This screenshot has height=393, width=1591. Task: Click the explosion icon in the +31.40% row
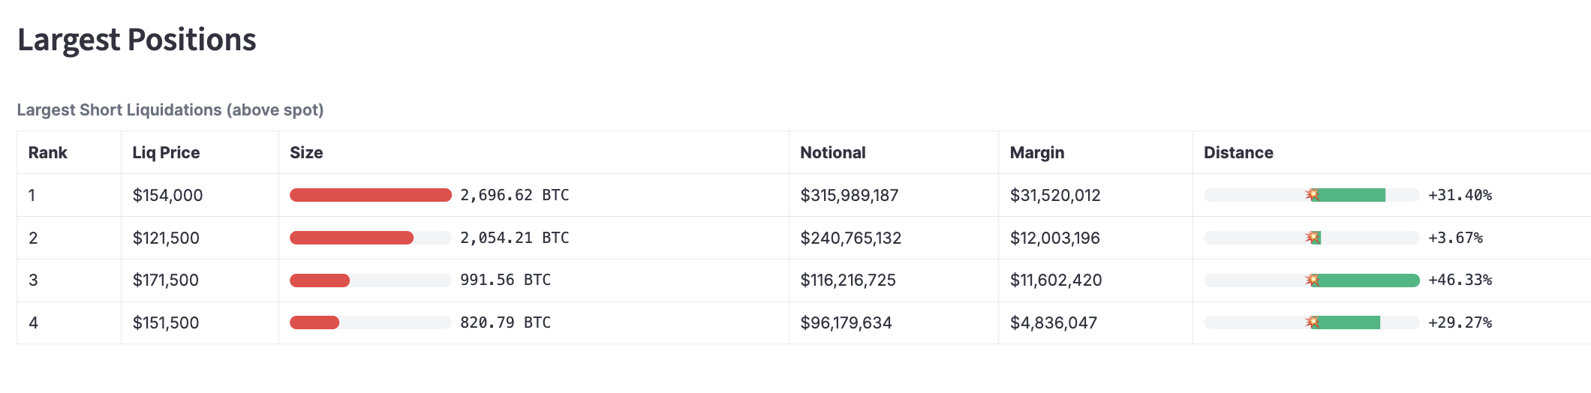pos(1313,195)
